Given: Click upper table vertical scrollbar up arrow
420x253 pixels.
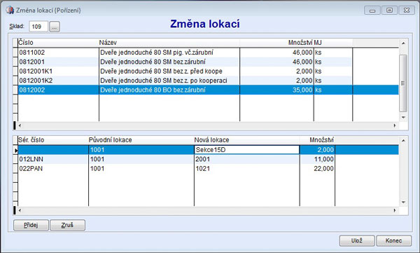Looking at the screenshot, I should [x=403, y=43].
